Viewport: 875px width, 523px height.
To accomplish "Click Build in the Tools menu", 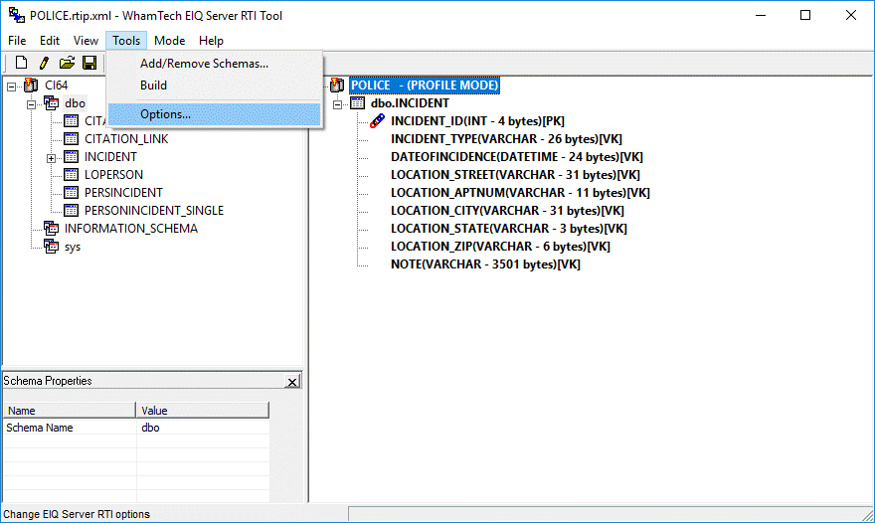I will [x=153, y=86].
